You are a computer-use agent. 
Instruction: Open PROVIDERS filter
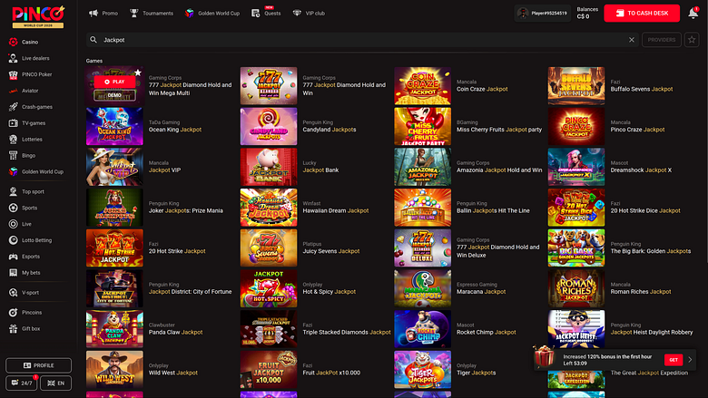pos(662,40)
